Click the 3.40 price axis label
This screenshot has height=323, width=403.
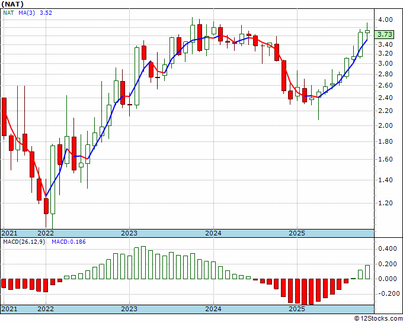click(385, 44)
